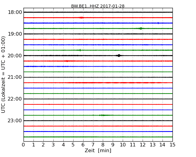The image size is (196, 157).
Task: Click x-axis tick label 11
Action: point(133,145)
